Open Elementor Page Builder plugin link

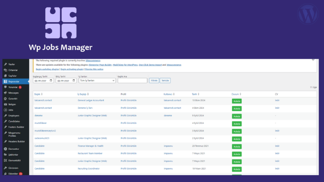click(100, 65)
